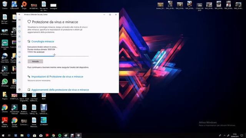Select the Google Chrome desktop shortcut
The image size is (246, 138).
[15, 122]
